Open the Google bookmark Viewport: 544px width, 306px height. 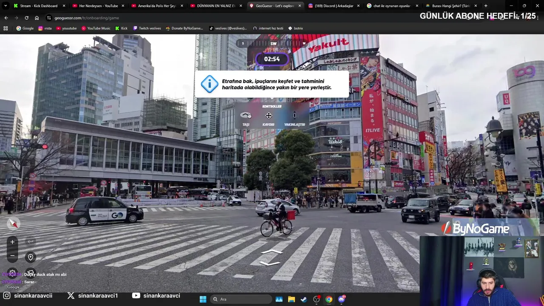point(25,28)
